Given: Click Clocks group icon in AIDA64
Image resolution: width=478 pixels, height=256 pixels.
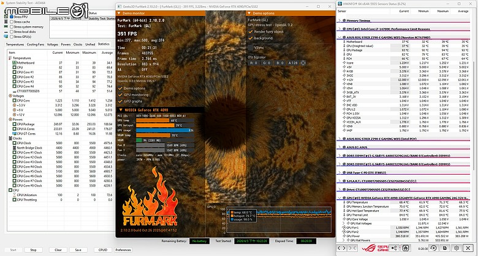Looking at the screenshot, I should coord(10,138).
